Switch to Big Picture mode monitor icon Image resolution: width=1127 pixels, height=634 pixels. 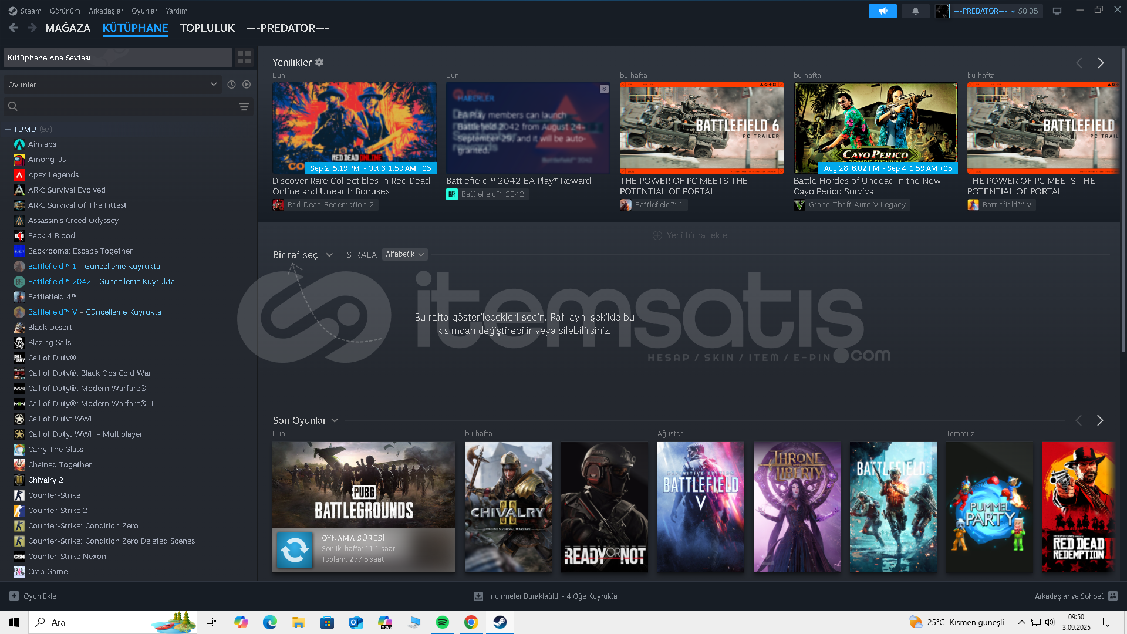(x=1057, y=11)
